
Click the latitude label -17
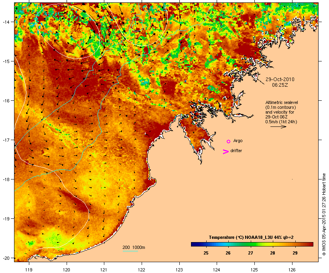6,140
